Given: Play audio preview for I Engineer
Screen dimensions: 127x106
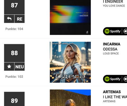Looking at the screenshot, I should click(x=125, y=31).
